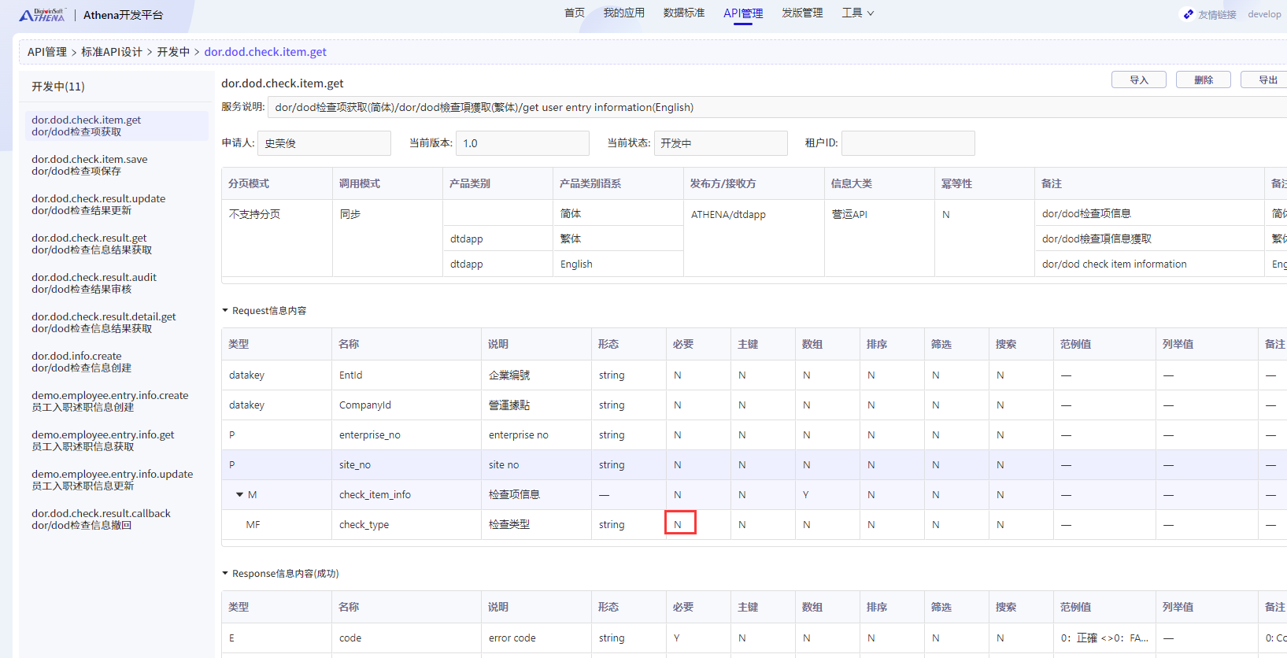This screenshot has width=1287, height=658.
Task: Click the develop user label
Action: coord(1264,14)
